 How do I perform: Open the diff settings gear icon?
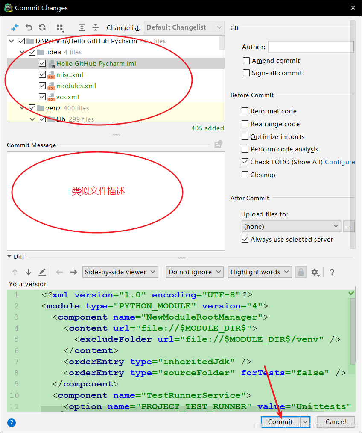[315, 273]
